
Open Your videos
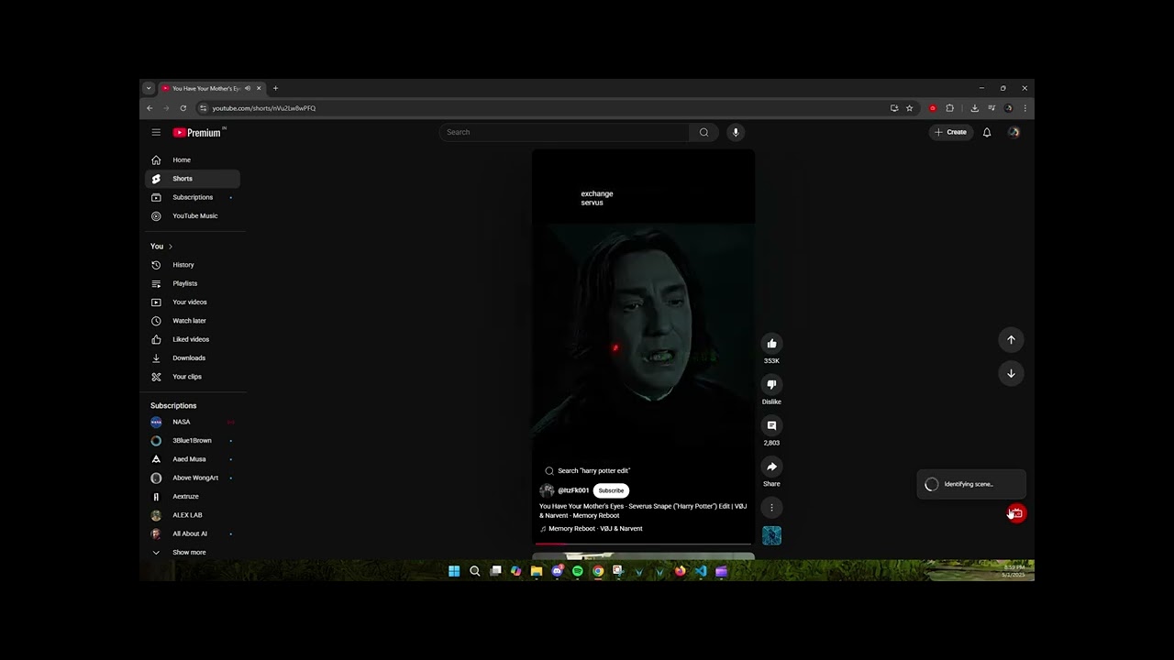tap(193, 302)
